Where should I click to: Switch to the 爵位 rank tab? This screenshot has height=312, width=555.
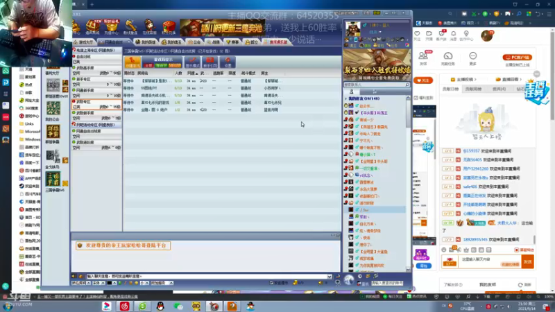pos(251,42)
